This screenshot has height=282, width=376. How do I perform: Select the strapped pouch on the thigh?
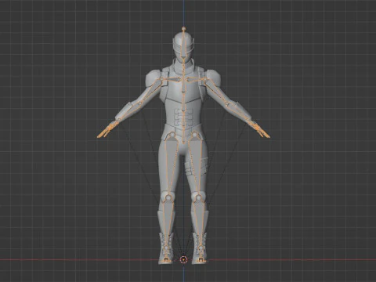click(197, 168)
